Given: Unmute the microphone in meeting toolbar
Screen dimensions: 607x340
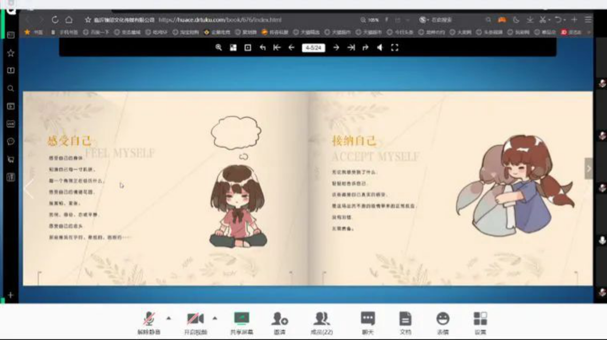Looking at the screenshot, I should (149, 323).
